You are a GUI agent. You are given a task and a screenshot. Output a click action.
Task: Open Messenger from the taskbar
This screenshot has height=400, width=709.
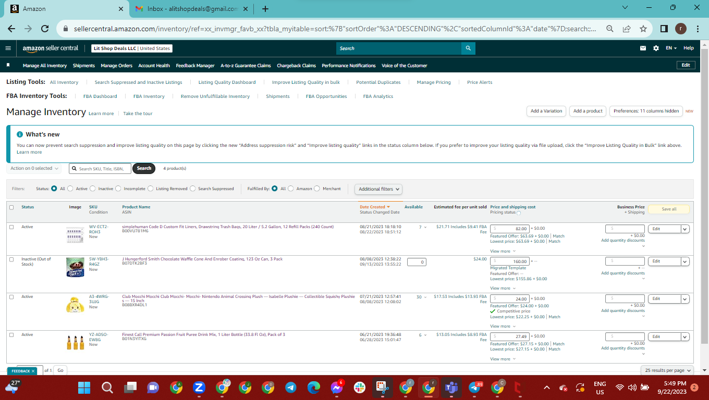click(x=336, y=387)
